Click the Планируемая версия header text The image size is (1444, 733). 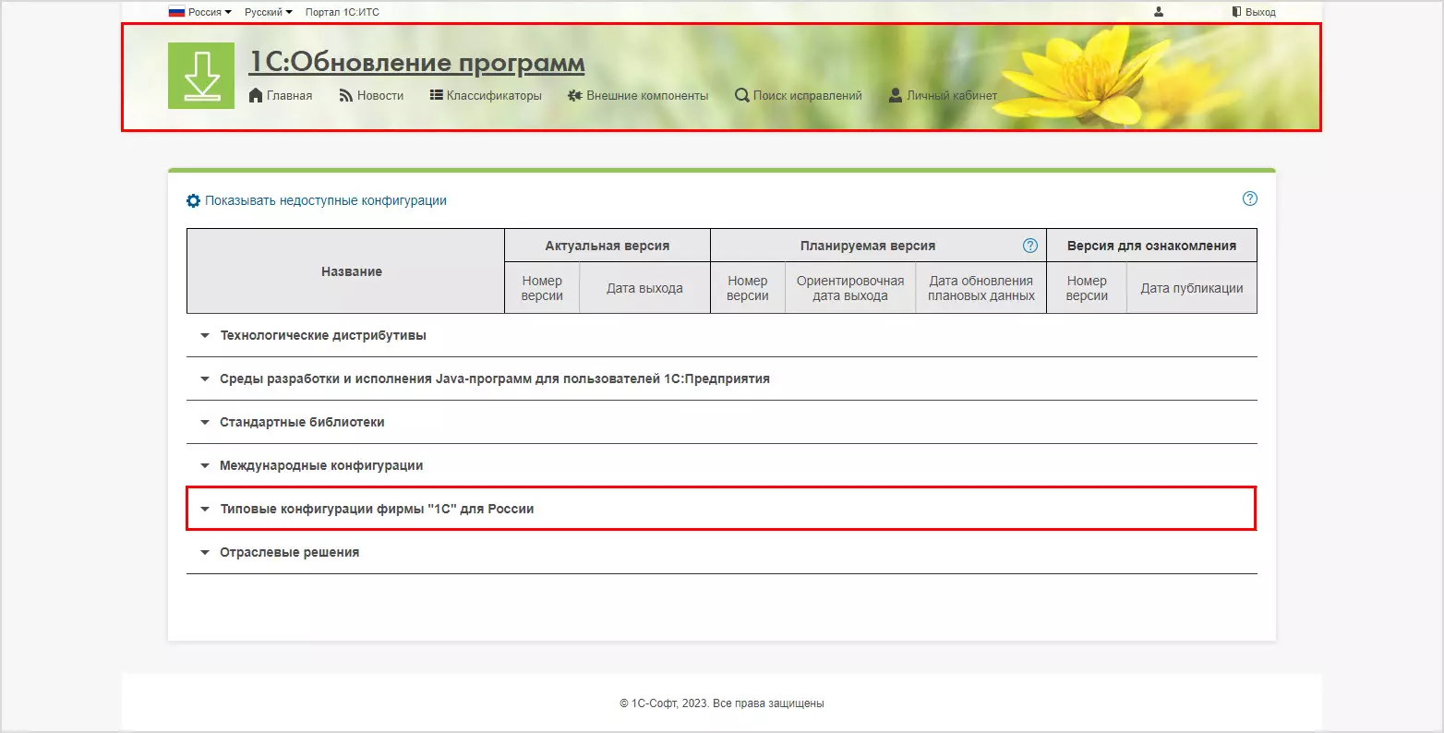pyautogui.click(x=868, y=246)
